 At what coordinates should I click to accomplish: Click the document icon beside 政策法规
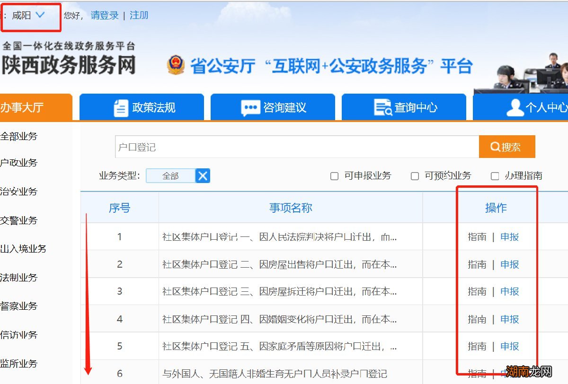coord(121,107)
